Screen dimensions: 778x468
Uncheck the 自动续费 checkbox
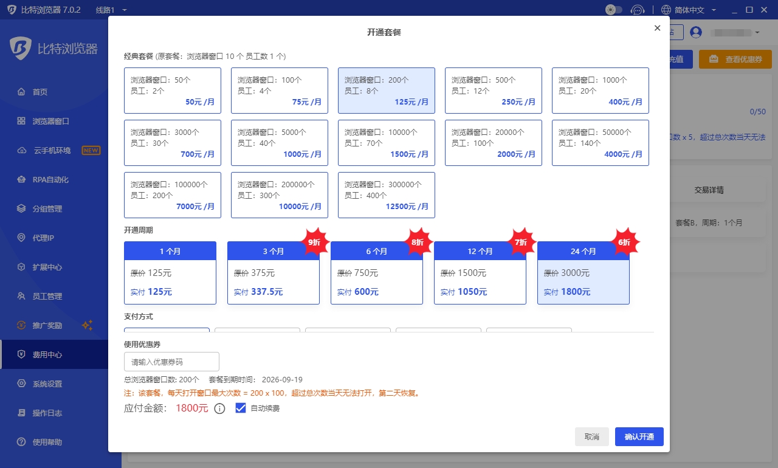pos(240,408)
